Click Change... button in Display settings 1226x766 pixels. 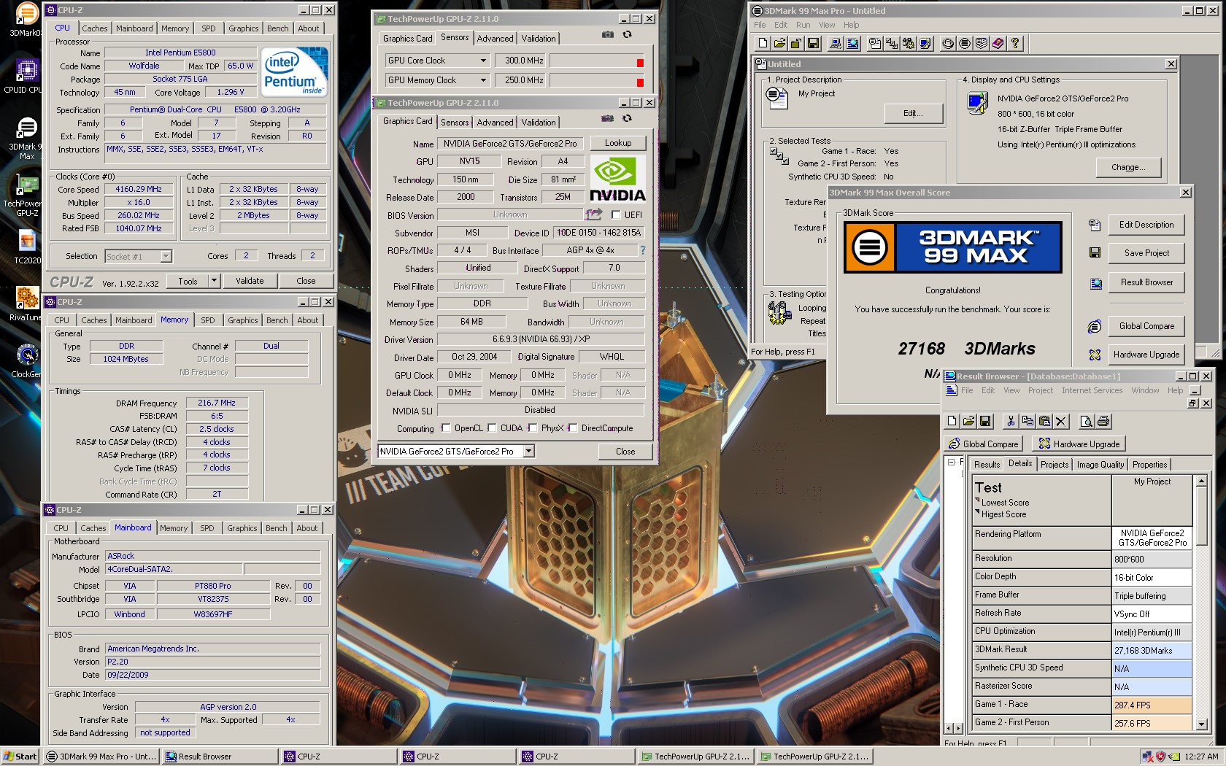1128,167
